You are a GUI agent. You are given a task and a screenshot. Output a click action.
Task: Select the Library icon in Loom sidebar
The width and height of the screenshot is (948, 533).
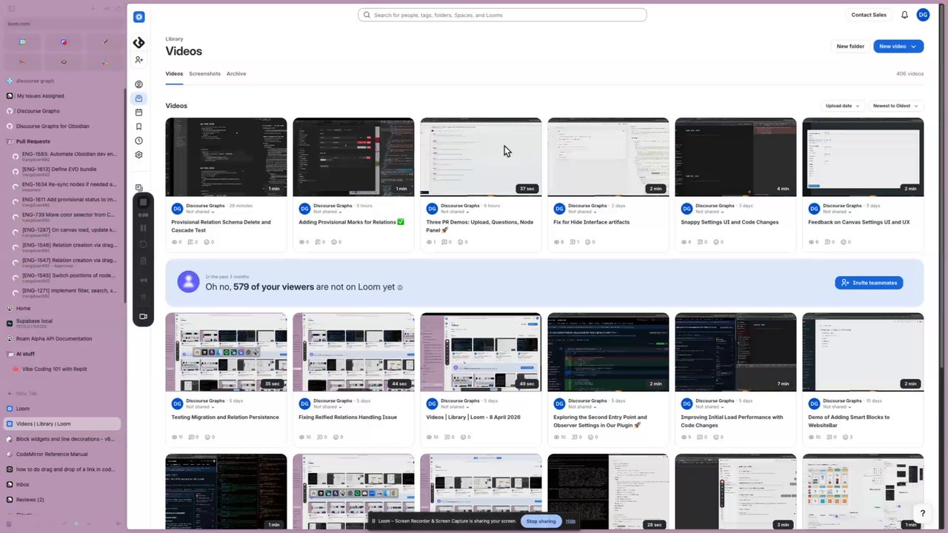tap(138, 98)
